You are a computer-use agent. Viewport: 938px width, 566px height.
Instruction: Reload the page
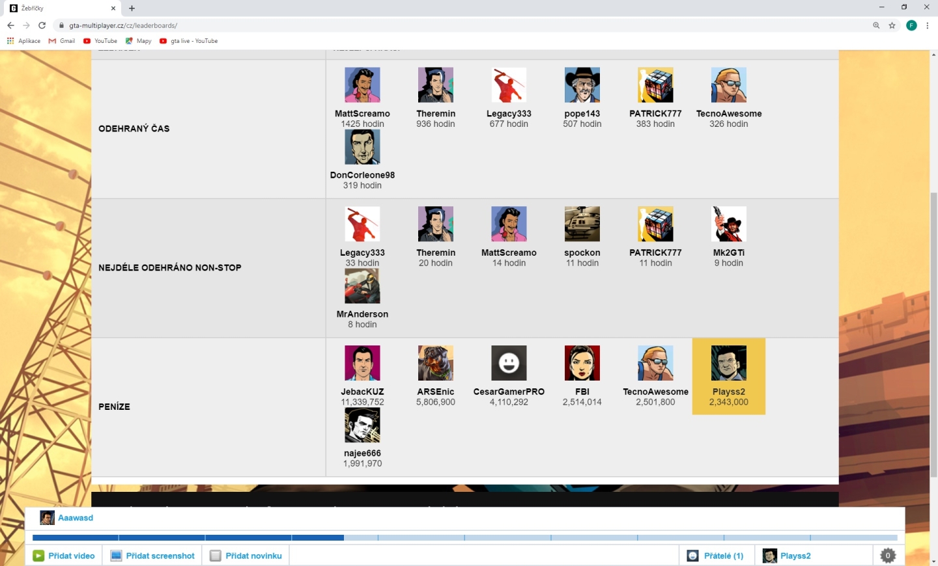coord(42,25)
